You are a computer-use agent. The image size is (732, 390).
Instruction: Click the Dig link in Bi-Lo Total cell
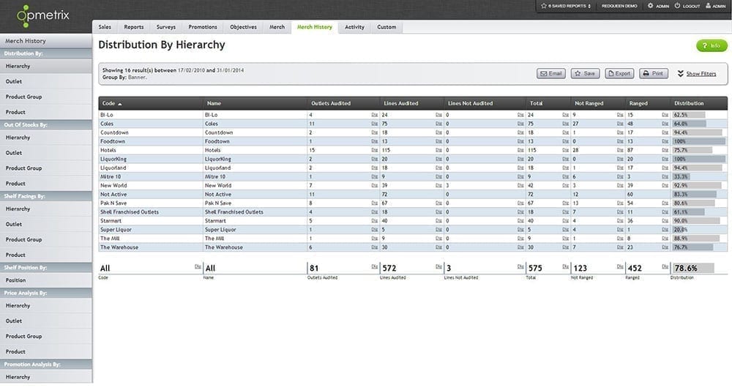point(565,115)
